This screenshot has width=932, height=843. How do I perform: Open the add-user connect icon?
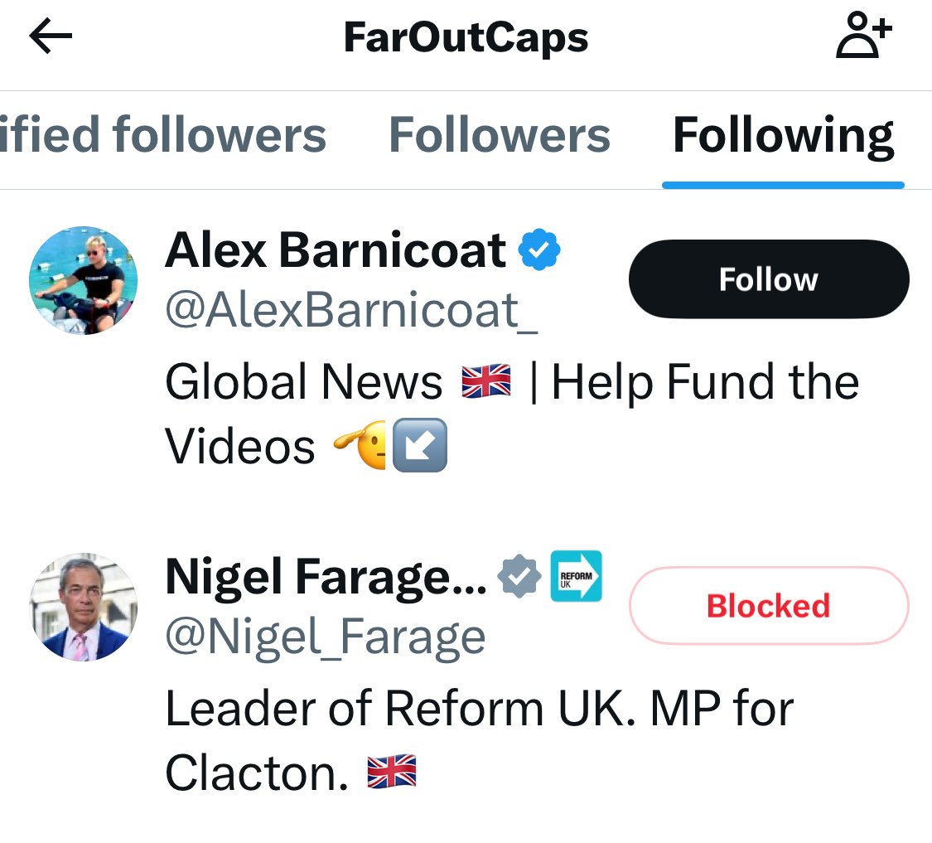(864, 35)
